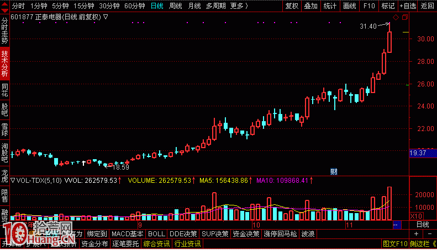Select the 技术分析 sidebar tab
Image resolution: width=437 pixels, height=250 pixels.
coord(5,64)
